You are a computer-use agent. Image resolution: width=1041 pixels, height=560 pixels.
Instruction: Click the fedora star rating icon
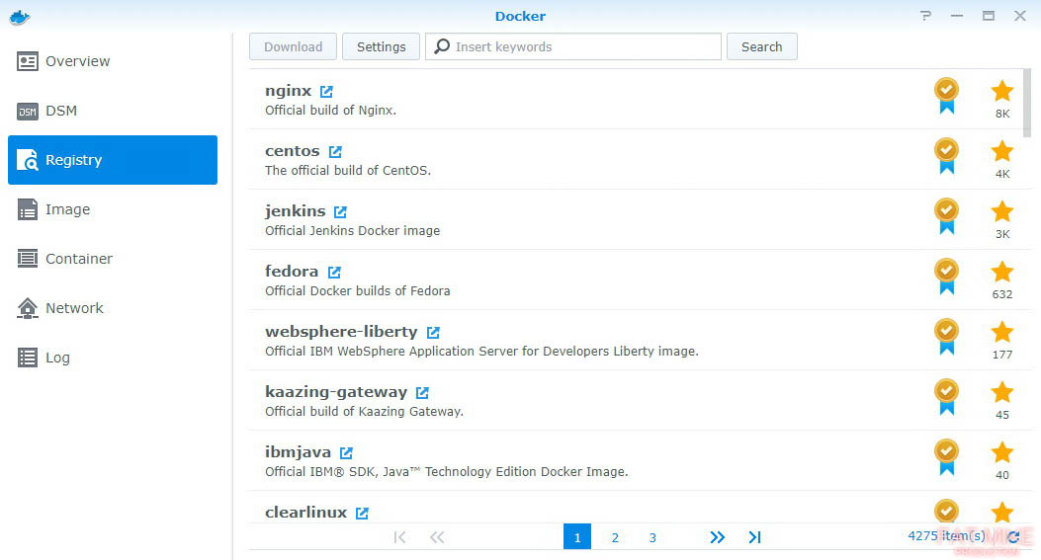1002,272
